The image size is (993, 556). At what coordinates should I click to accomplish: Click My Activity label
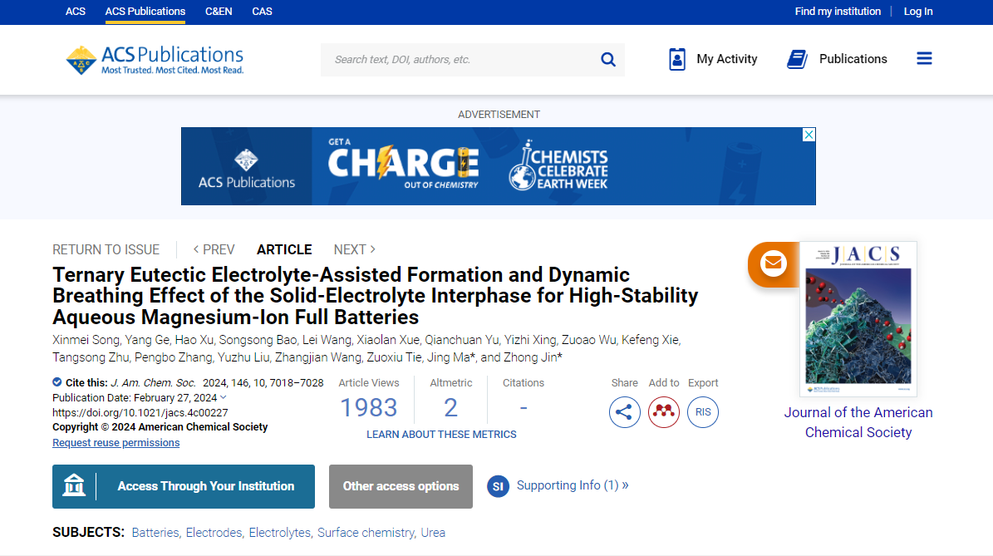point(726,59)
